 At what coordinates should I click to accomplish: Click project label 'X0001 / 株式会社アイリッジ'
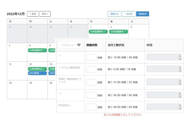pyautogui.click(x=70, y=80)
